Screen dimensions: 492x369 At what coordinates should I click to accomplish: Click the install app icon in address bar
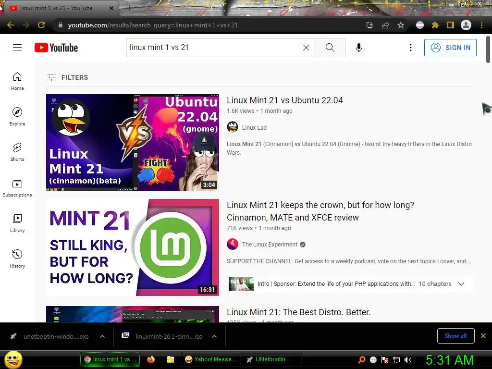369,25
